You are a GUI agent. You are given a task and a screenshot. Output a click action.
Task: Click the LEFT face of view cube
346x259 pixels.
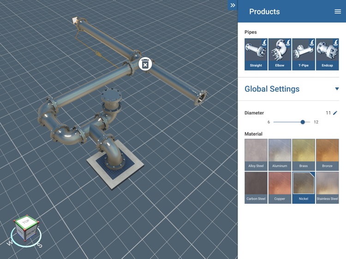[20, 231]
